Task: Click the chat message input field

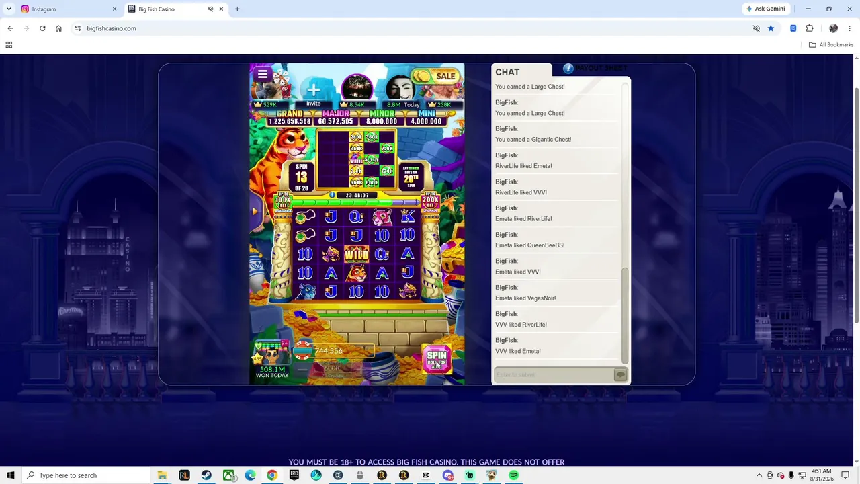Action: [x=554, y=374]
